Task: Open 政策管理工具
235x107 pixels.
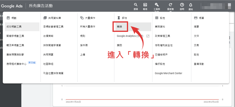Action: click(162, 36)
